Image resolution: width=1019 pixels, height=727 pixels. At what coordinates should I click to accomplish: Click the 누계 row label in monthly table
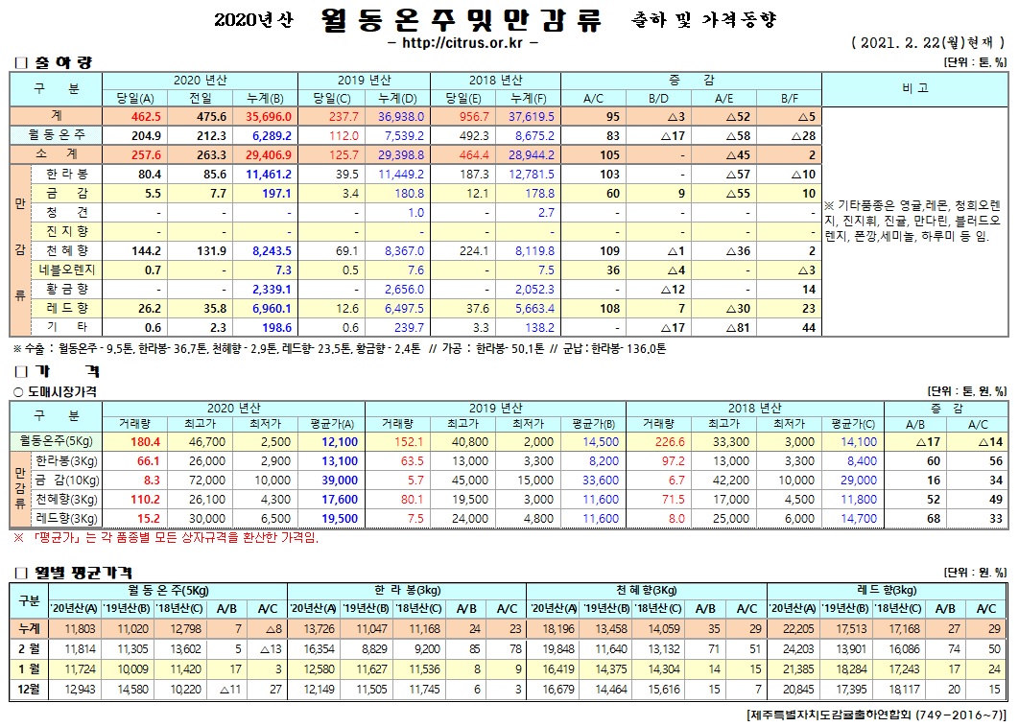[x=30, y=628]
